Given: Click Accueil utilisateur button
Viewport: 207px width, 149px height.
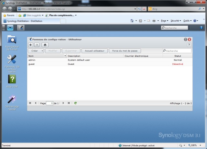Looking at the screenshot, I should [94, 51].
